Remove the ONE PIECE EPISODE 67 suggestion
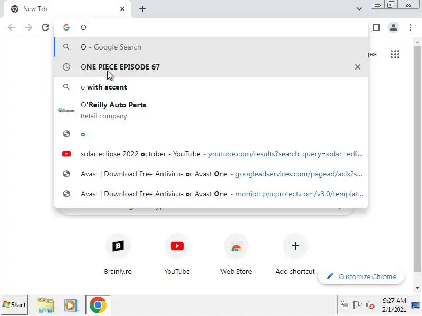422x316 pixels. tap(358, 67)
